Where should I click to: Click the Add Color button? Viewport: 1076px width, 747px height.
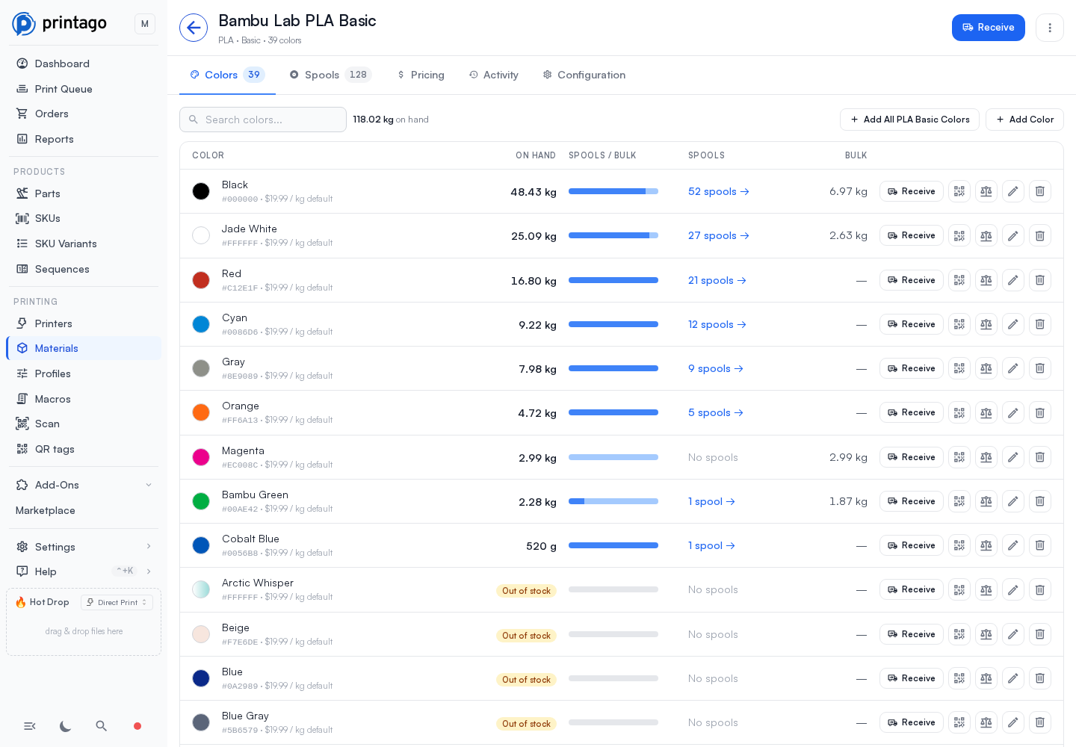1024,120
